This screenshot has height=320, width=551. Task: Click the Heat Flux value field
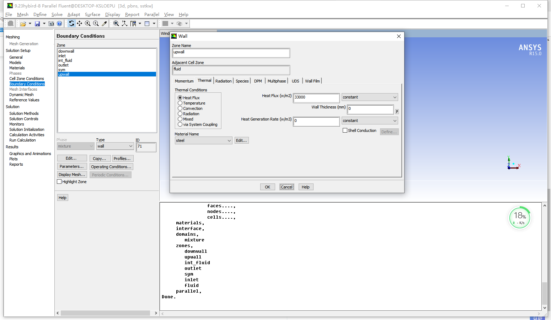316,98
